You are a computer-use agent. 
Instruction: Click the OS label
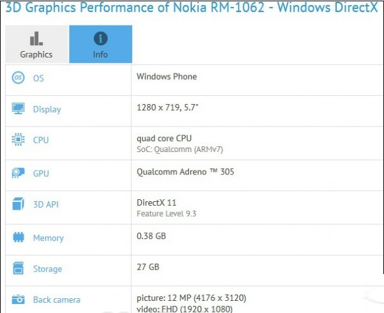pos(38,78)
